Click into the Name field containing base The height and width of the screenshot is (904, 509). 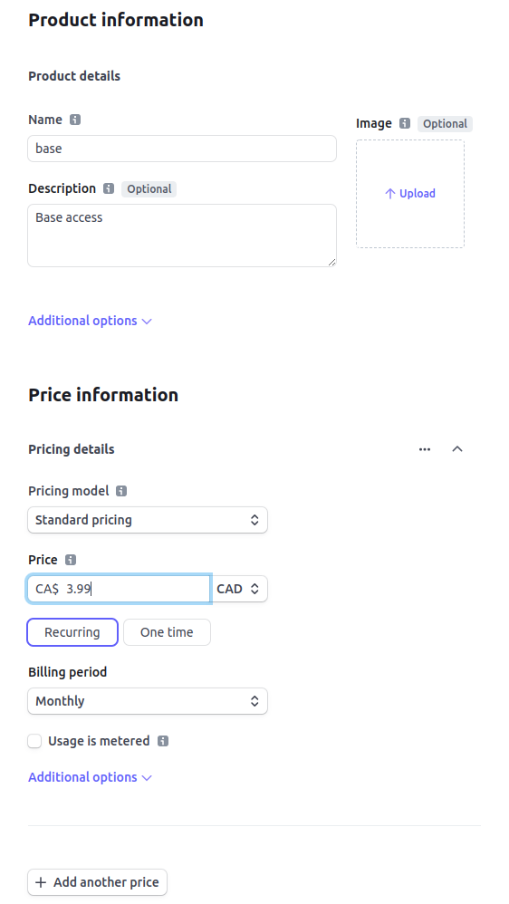click(182, 149)
